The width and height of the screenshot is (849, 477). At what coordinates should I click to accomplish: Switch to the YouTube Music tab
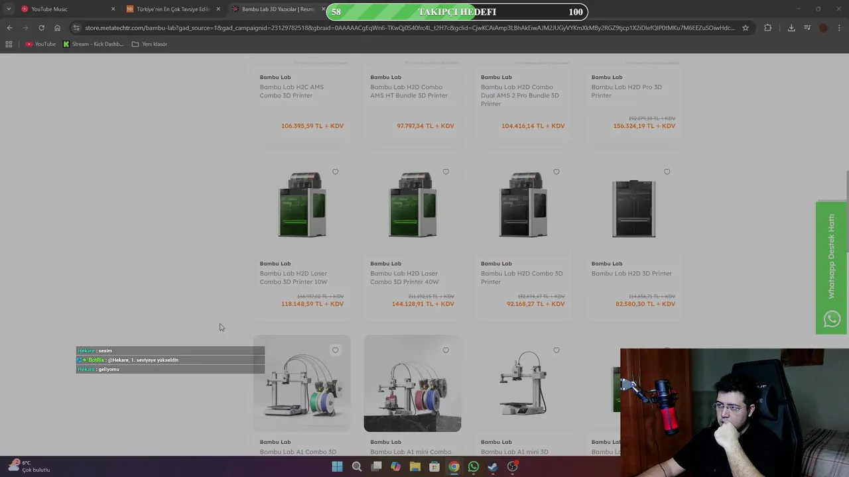coord(66,9)
